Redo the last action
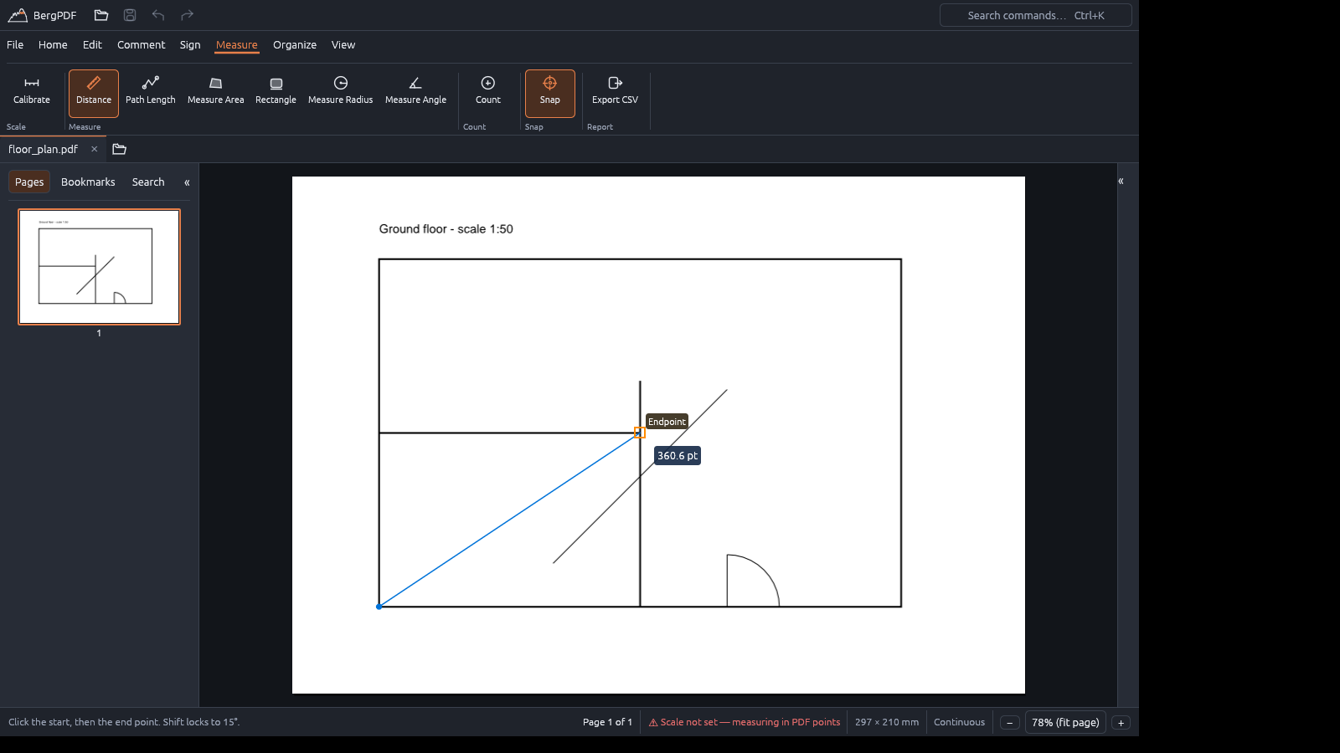Viewport: 1340px width, 753px height. (187, 15)
